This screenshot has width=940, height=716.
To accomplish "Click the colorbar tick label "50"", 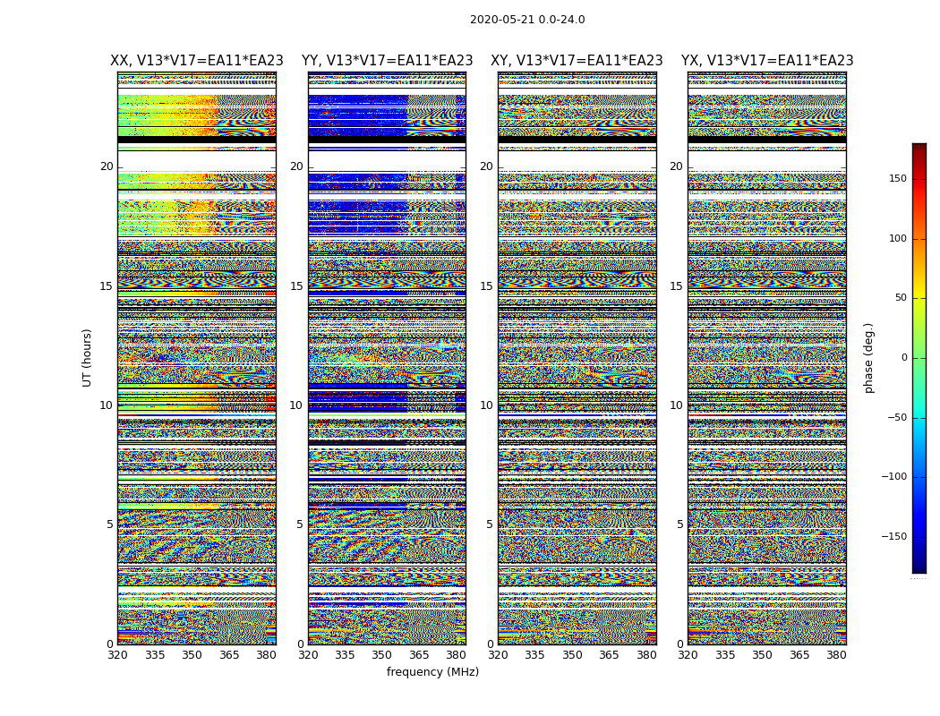I will [901, 298].
